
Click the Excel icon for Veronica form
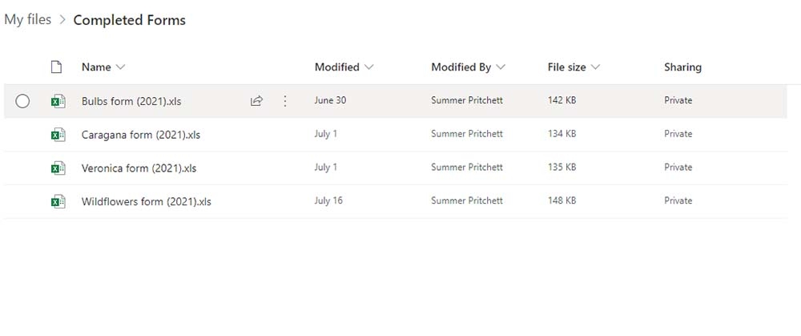pyautogui.click(x=57, y=168)
